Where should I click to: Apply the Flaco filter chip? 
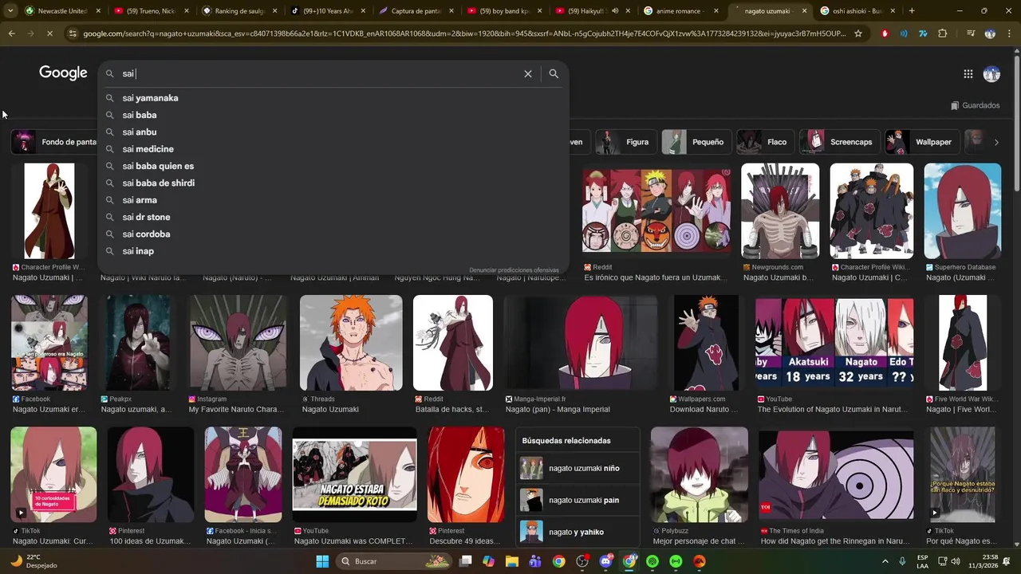765,142
